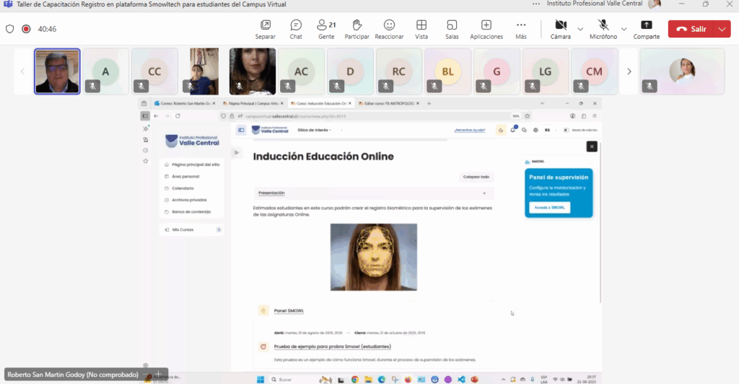Open ¿Necesitas Ayuda? link

(x=469, y=130)
